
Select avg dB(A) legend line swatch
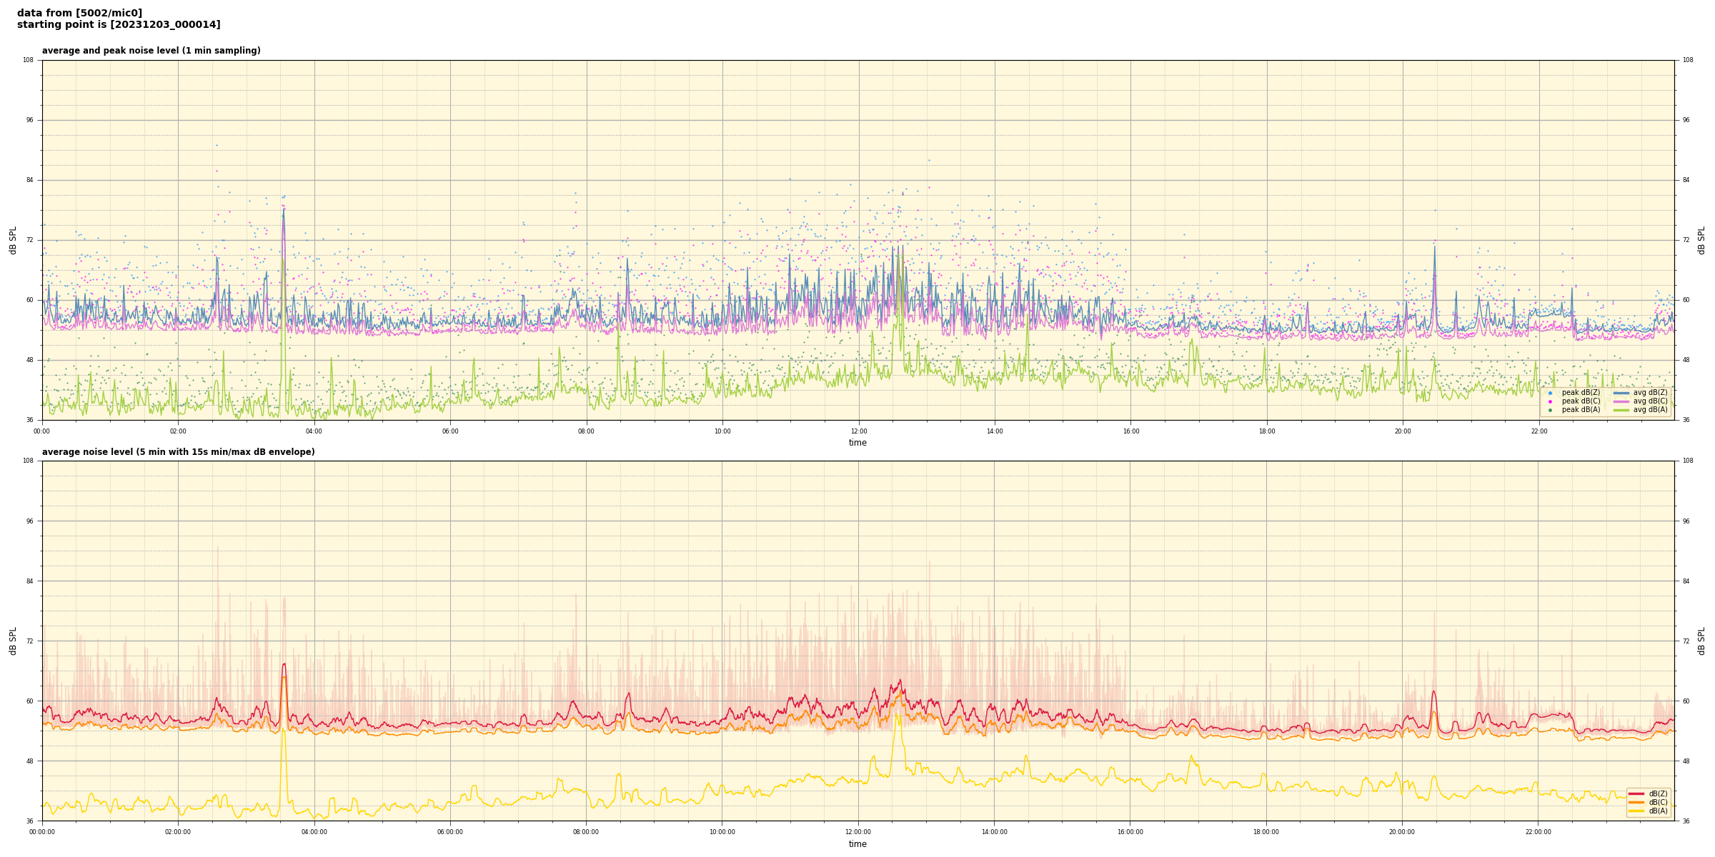tap(1621, 410)
